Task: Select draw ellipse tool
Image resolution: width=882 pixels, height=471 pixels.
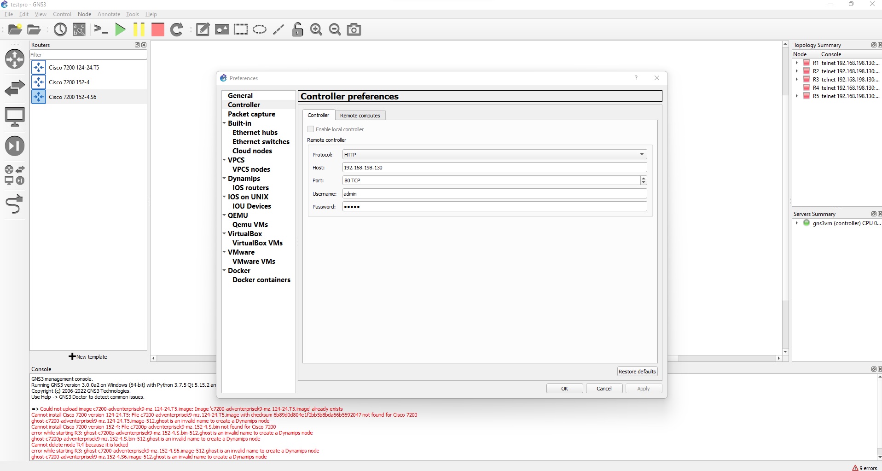Action: (260, 29)
